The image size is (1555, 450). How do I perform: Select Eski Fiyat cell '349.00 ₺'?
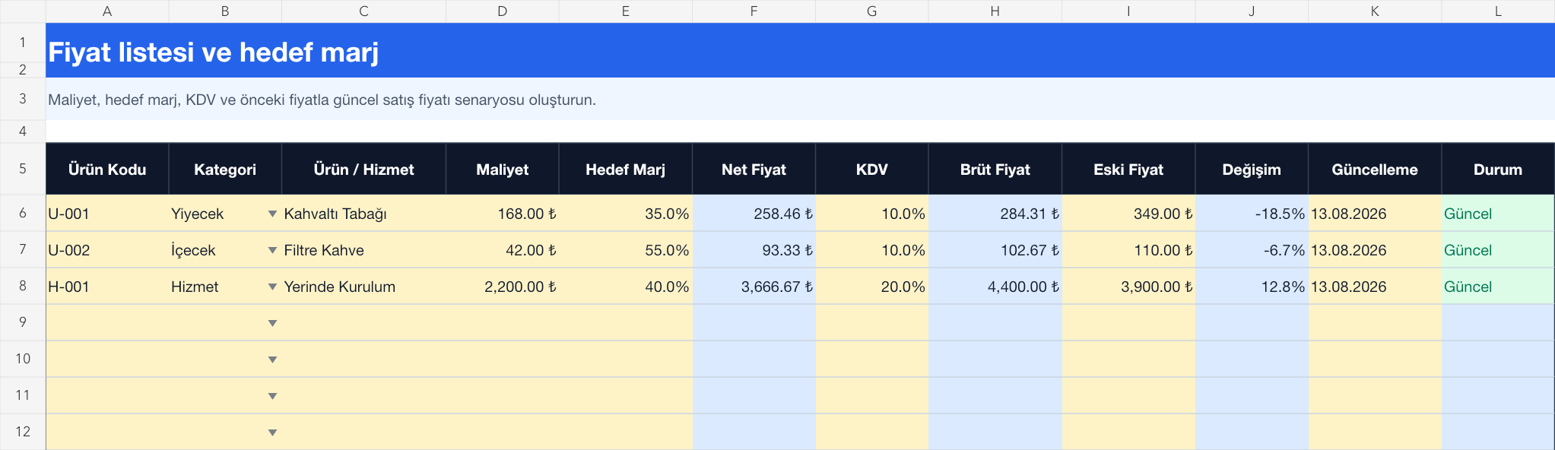point(1128,214)
